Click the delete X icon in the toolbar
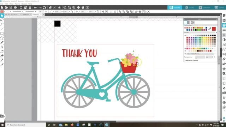Image resolution: width=226 pixels, height=127 pixels. 149,12
